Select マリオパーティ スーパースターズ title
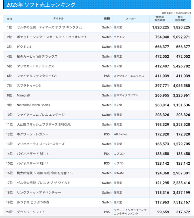Viewport: 194px width, 218px height. [x=40, y=144]
